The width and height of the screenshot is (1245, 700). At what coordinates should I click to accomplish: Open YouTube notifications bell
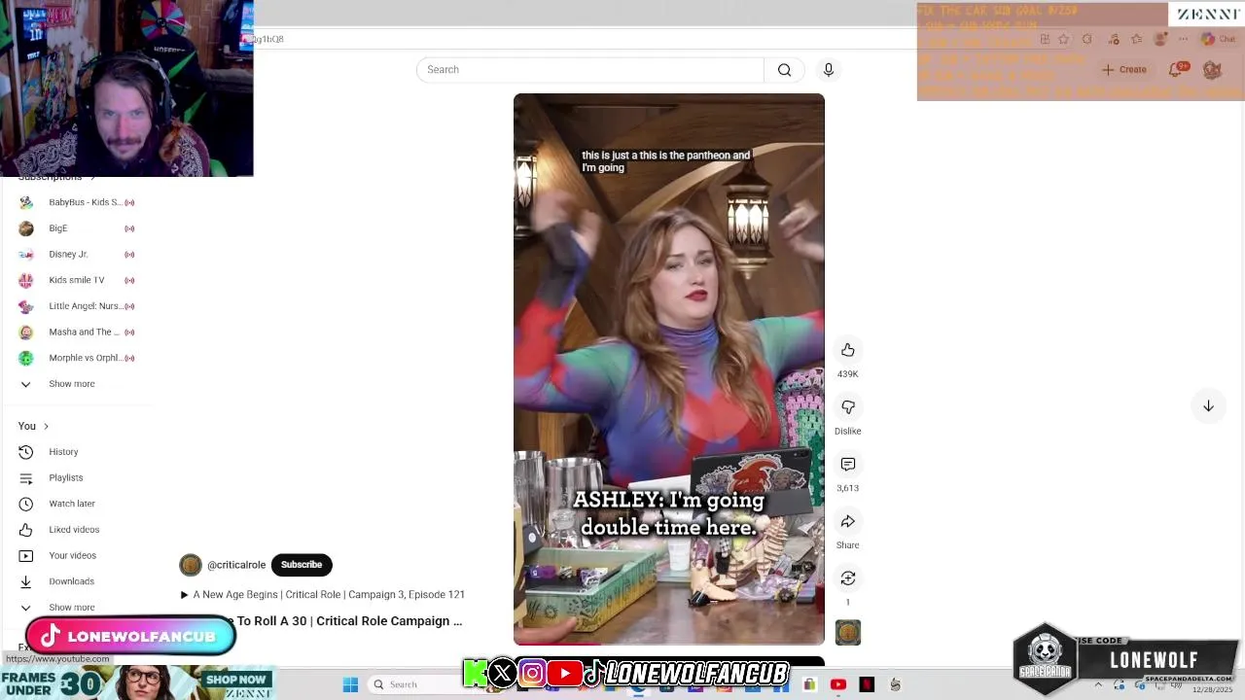coord(1177,69)
